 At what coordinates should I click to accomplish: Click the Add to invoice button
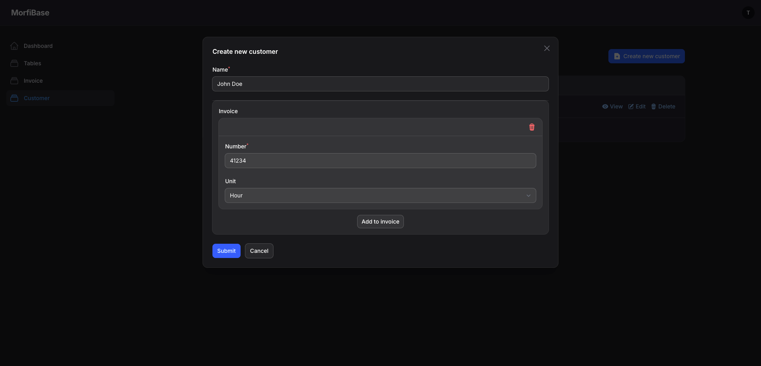tap(380, 222)
